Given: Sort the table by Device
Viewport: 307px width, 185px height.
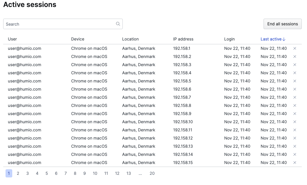Looking at the screenshot, I should 77,39.
